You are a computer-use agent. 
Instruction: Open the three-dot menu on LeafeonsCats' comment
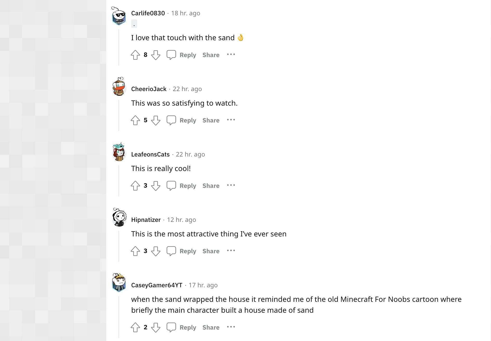(231, 185)
